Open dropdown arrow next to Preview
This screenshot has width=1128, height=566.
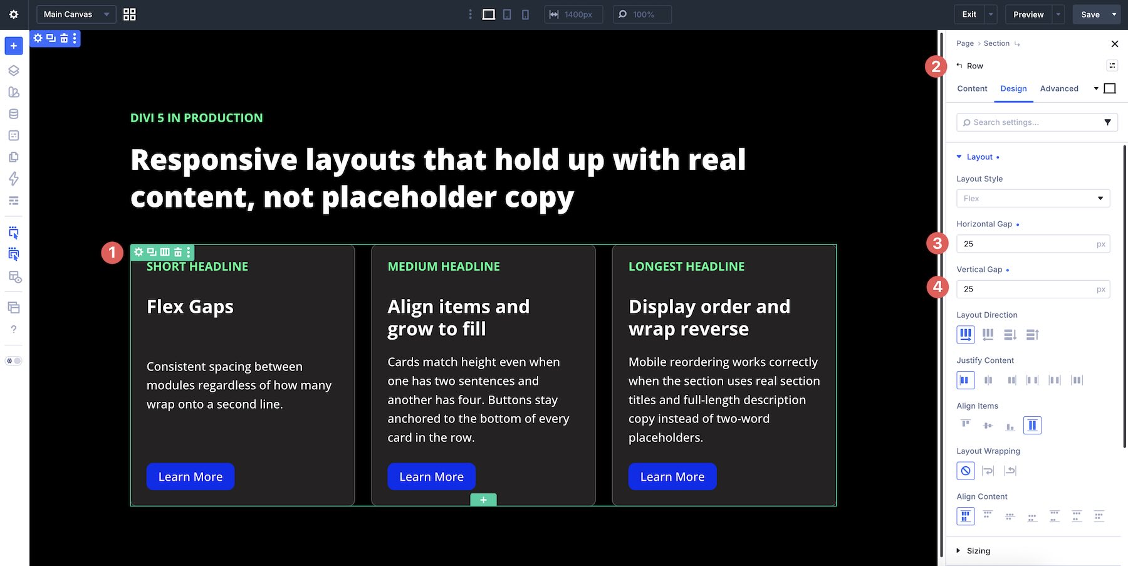click(x=1058, y=14)
